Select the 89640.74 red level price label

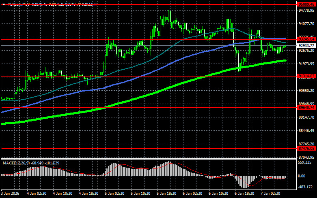pos(306,108)
